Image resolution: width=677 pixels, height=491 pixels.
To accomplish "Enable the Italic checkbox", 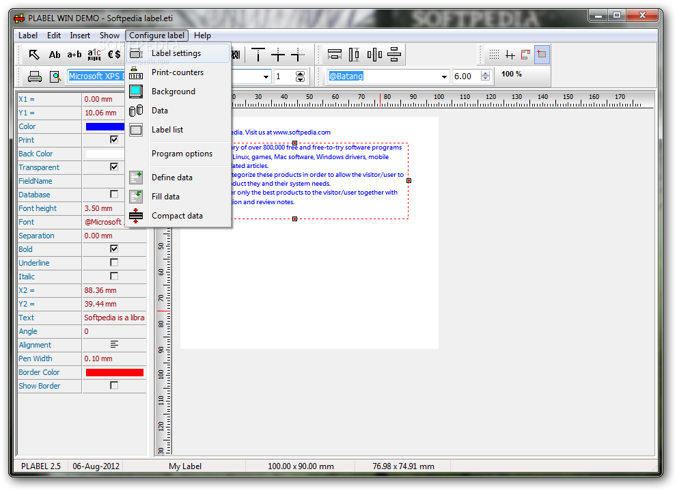I will coord(114,276).
